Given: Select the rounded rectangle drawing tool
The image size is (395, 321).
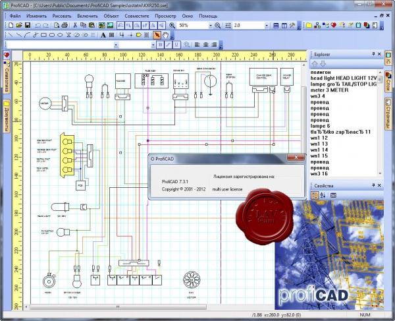Looking at the screenshot, I should (51, 35).
